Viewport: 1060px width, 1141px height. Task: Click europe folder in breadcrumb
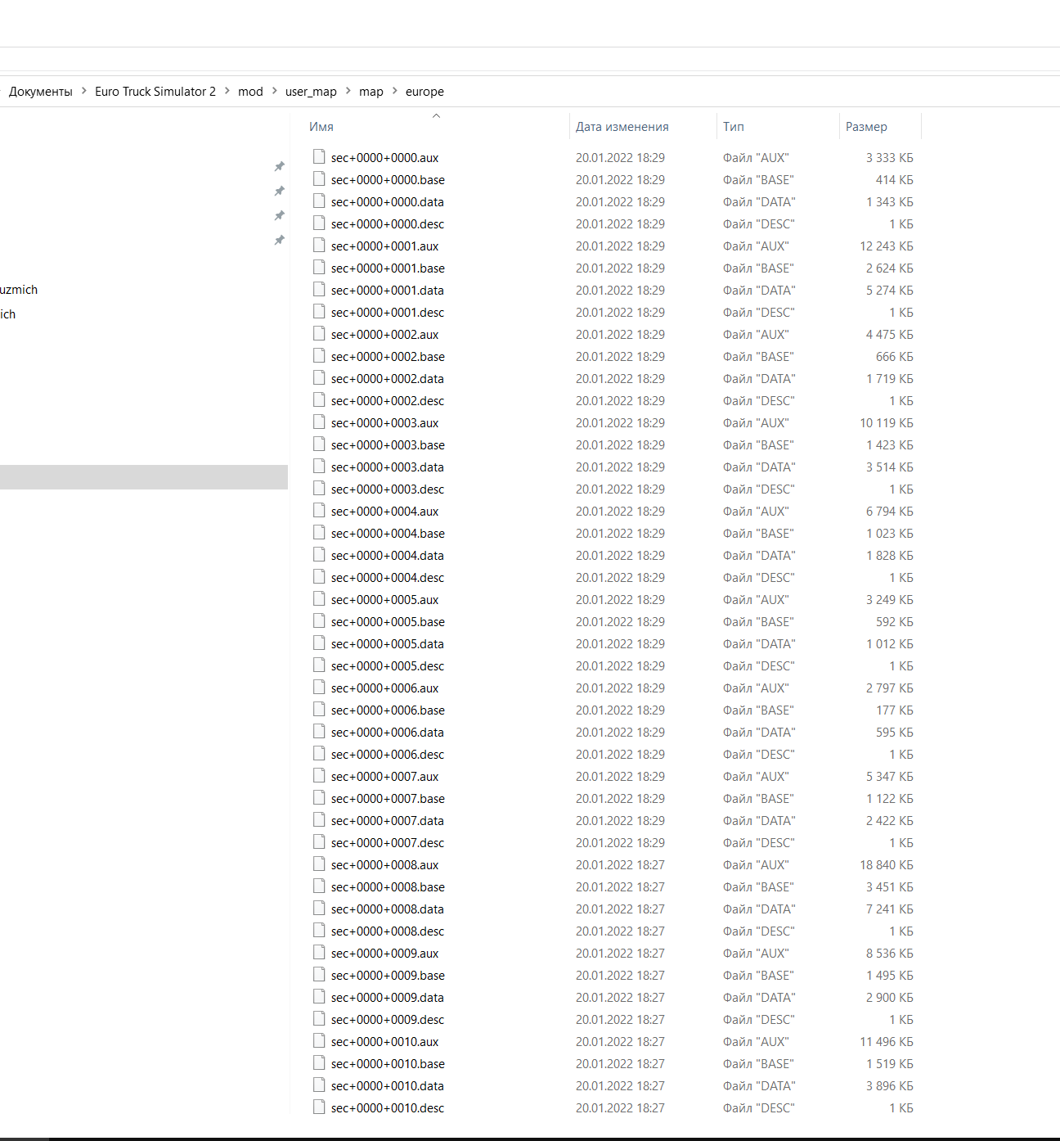(424, 92)
